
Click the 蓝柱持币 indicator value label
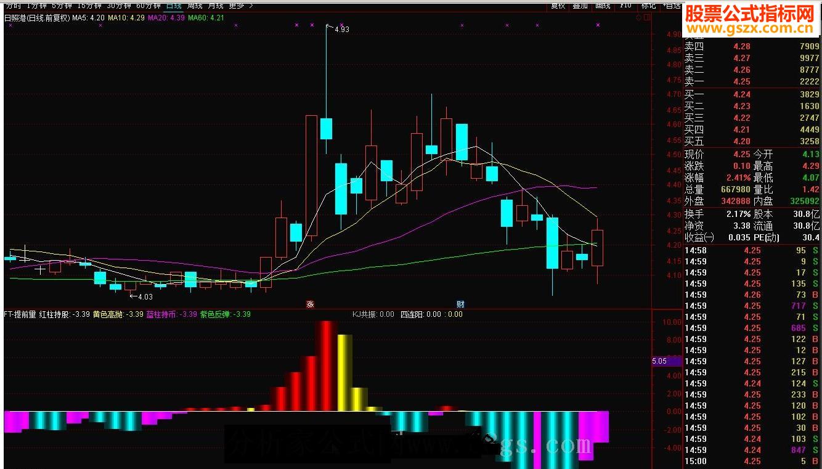[x=171, y=314]
